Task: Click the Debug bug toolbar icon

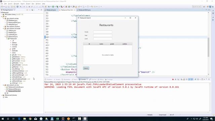Action: 49,7
